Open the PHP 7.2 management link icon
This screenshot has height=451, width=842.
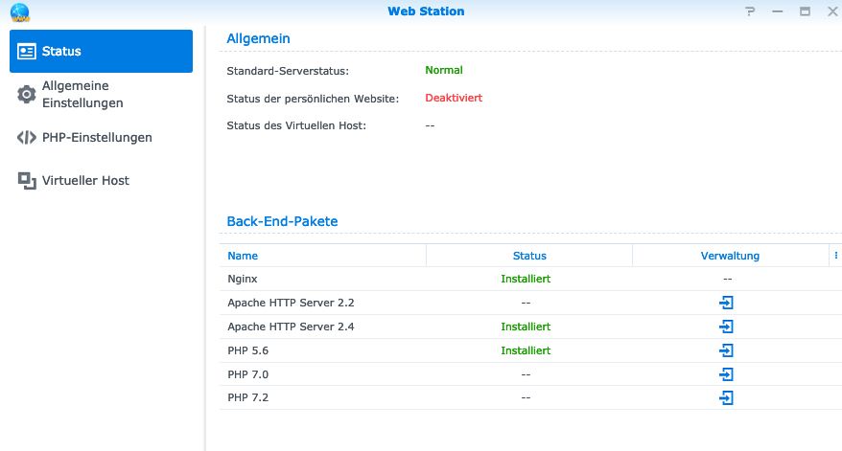pyautogui.click(x=726, y=397)
